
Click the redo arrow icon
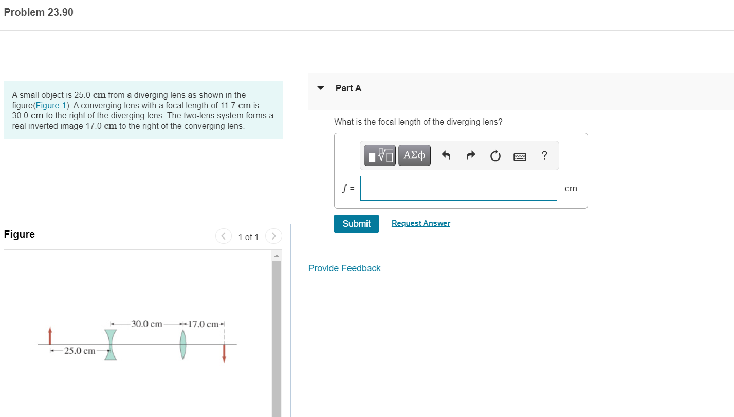pyautogui.click(x=471, y=155)
